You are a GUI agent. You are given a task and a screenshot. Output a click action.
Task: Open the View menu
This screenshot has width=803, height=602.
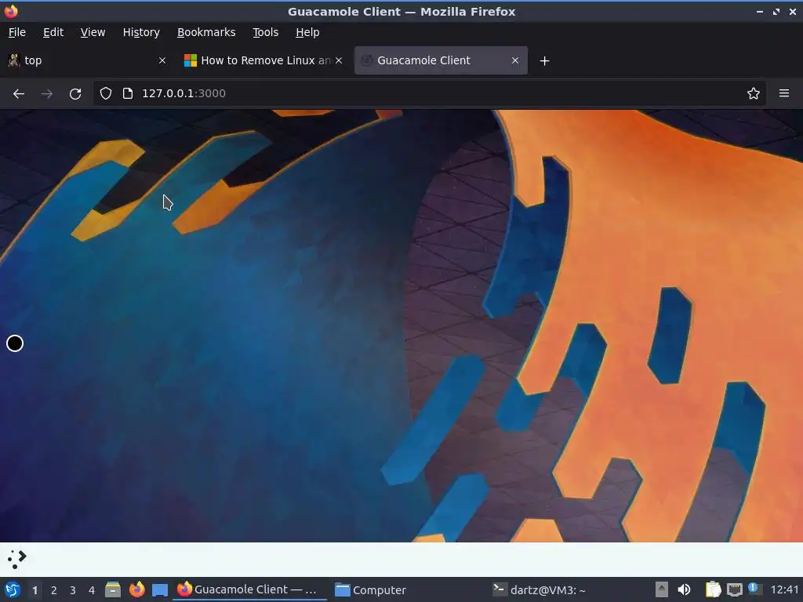[x=93, y=32]
